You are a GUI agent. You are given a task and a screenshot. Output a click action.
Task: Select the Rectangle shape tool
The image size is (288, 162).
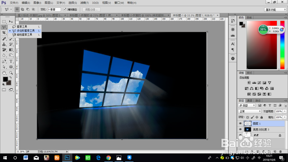coord(11,67)
